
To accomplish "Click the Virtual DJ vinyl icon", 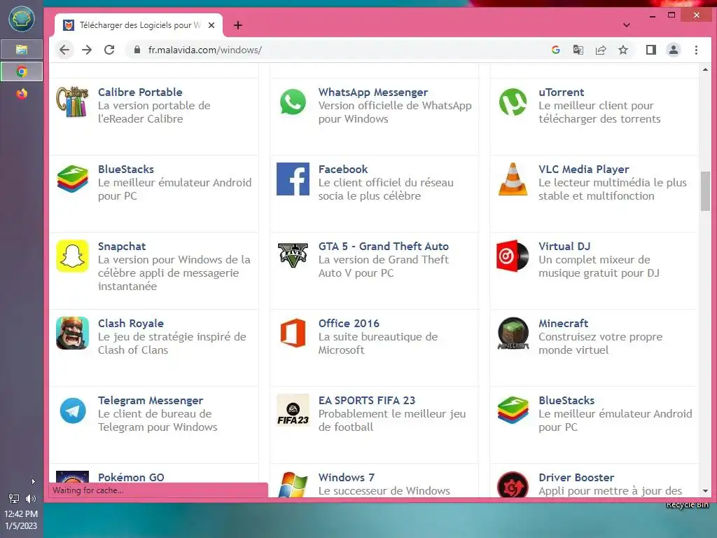I will tap(513, 256).
